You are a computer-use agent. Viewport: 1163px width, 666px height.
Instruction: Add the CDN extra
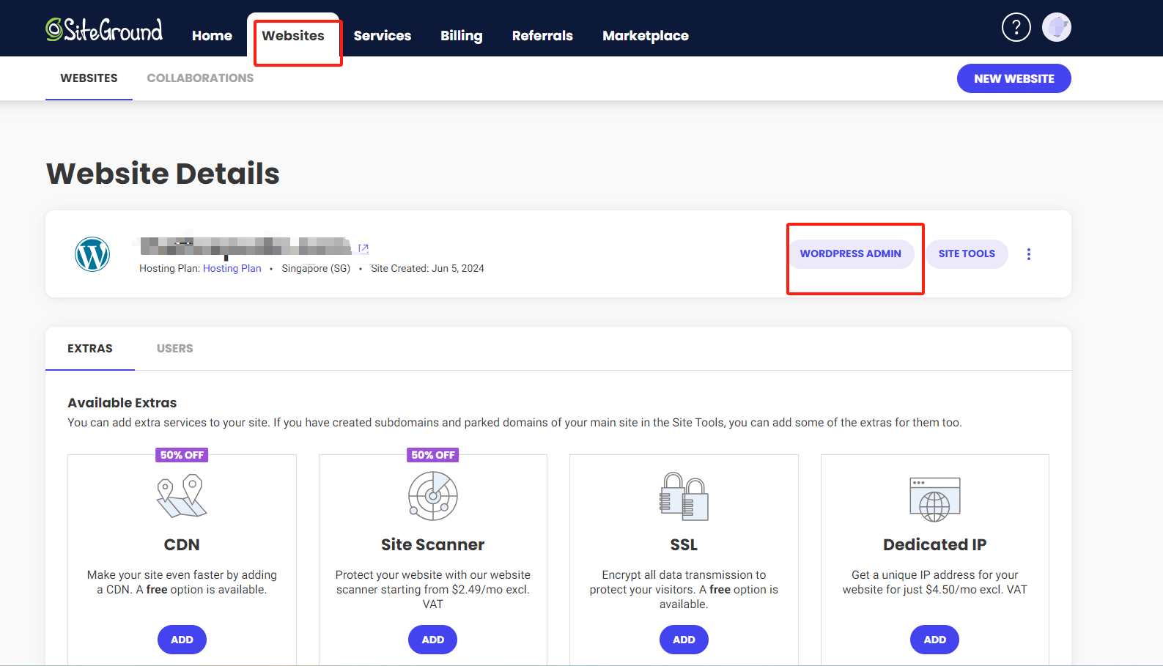click(182, 640)
